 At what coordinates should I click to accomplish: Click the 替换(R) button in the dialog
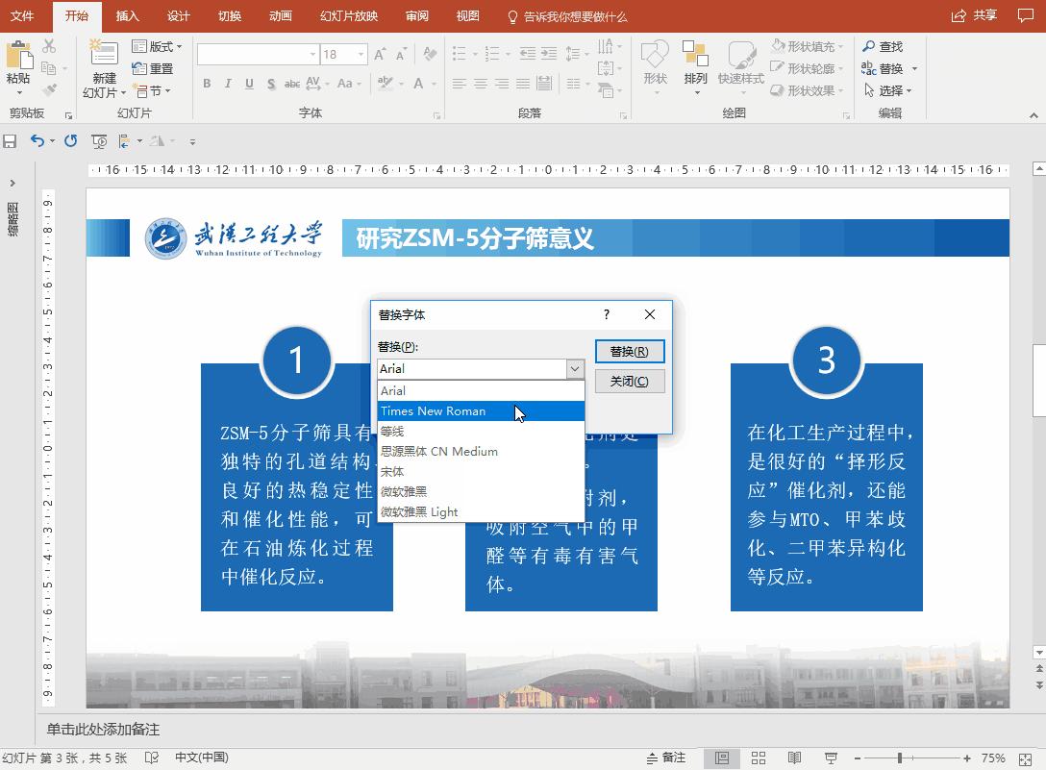point(630,351)
